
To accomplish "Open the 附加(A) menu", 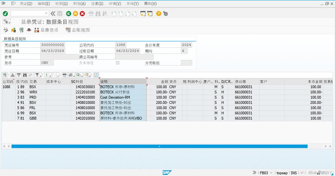I will point(80,4).
